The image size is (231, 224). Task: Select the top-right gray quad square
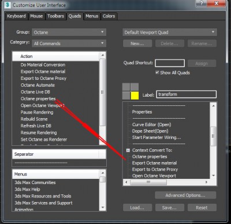tap(135, 87)
